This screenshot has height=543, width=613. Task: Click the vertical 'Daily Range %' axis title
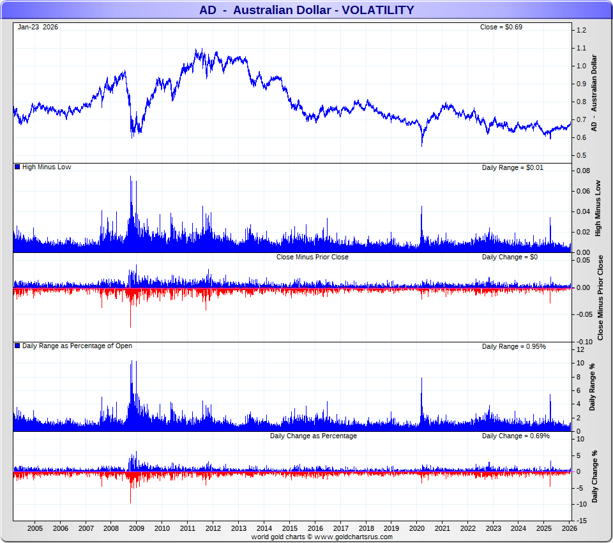pos(593,387)
